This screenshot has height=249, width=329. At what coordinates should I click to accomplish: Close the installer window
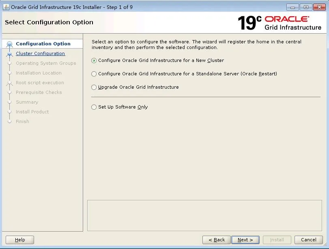pos(319,7)
